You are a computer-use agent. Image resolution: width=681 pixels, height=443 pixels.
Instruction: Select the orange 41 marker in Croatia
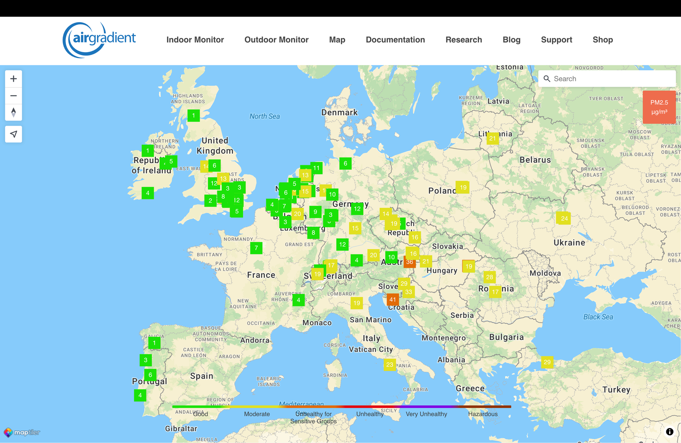coord(393,300)
